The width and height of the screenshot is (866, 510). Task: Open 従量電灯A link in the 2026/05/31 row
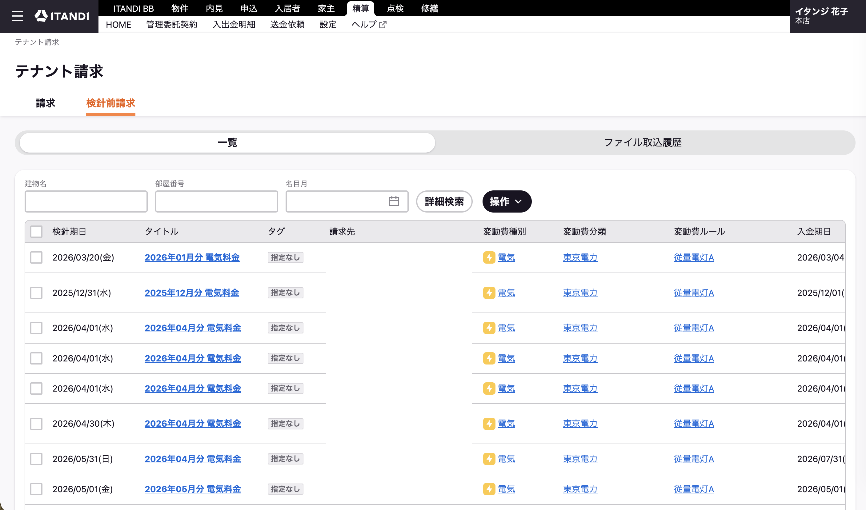coord(694,459)
